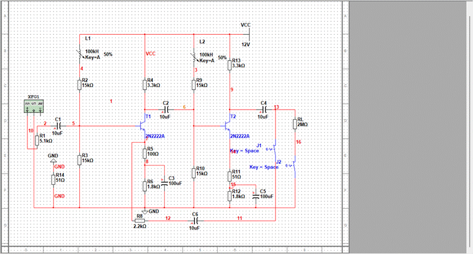
Task: Click net label 5 after C1
Action: 73,123
